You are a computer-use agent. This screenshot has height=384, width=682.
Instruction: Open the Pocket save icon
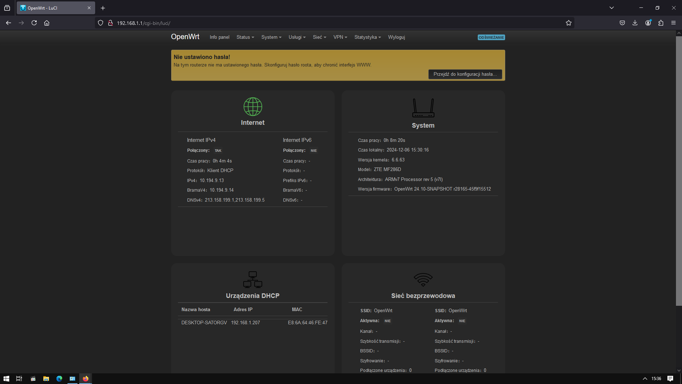coord(622,23)
